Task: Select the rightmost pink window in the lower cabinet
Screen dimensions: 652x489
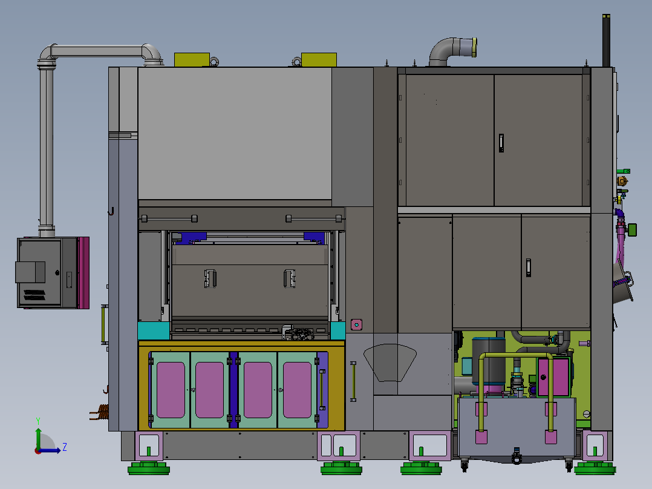Action: (297, 390)
